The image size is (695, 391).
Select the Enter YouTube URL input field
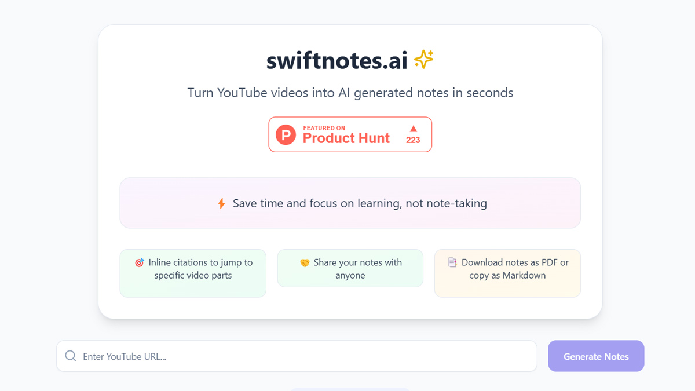click(x=290, y=356)
